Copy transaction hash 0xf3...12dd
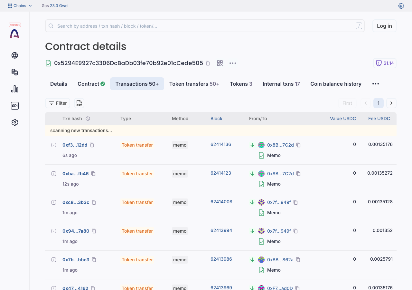Screen dimensions: 412x290 (x=92, y=145)
